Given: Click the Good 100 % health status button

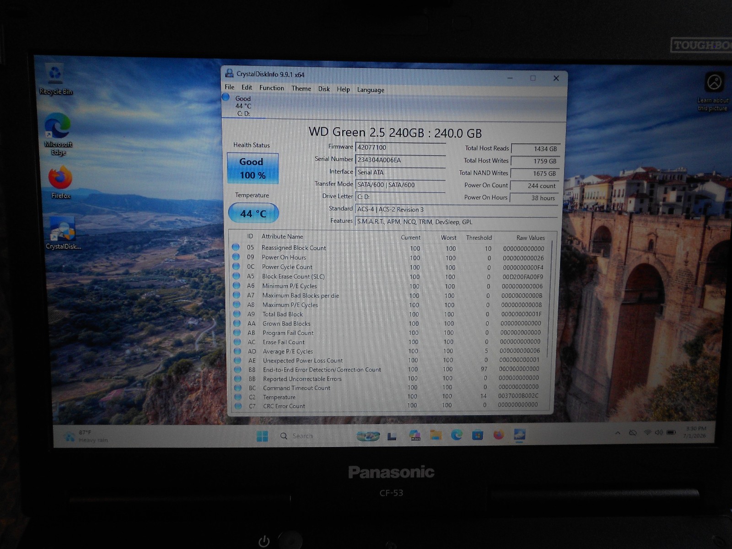Looking at the screenshot, I should coord(252,168).
